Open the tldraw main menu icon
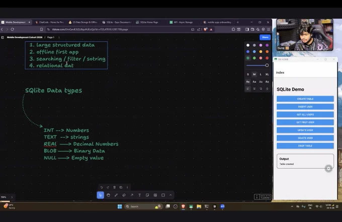The image size is (342, 222). pos(3,37)
